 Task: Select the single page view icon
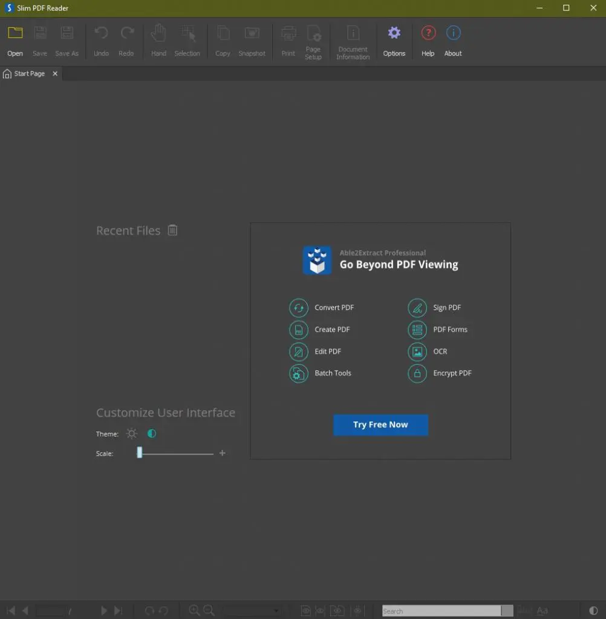click(x=306, y=611)
